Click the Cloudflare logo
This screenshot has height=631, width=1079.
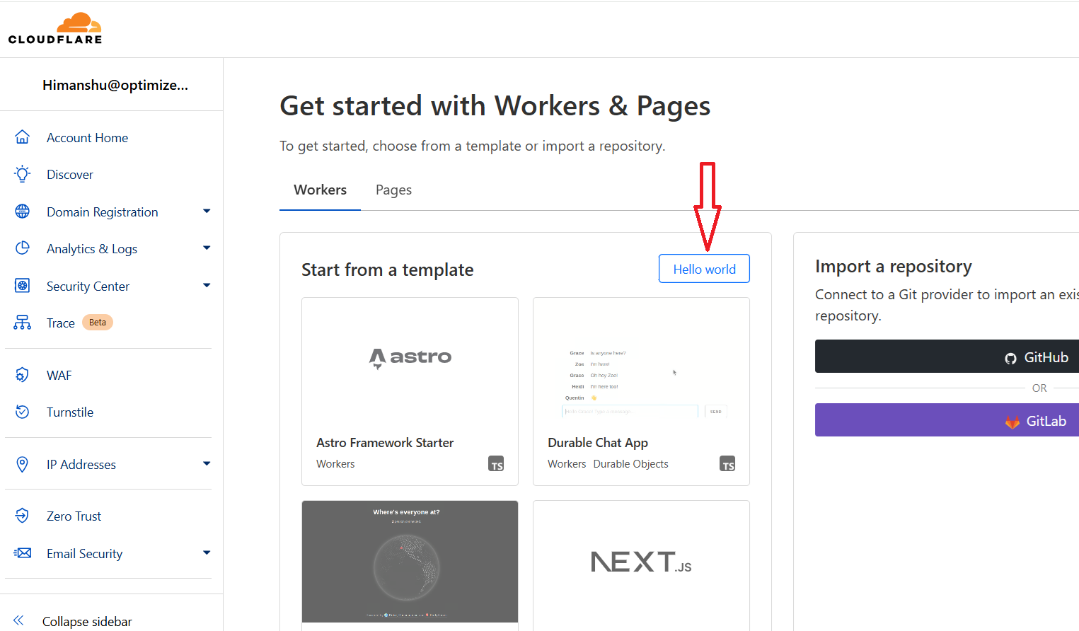coord(55,29)
